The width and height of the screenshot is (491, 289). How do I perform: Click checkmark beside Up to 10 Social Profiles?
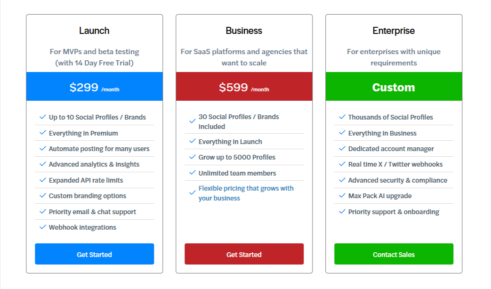click(x=43, y=117)
